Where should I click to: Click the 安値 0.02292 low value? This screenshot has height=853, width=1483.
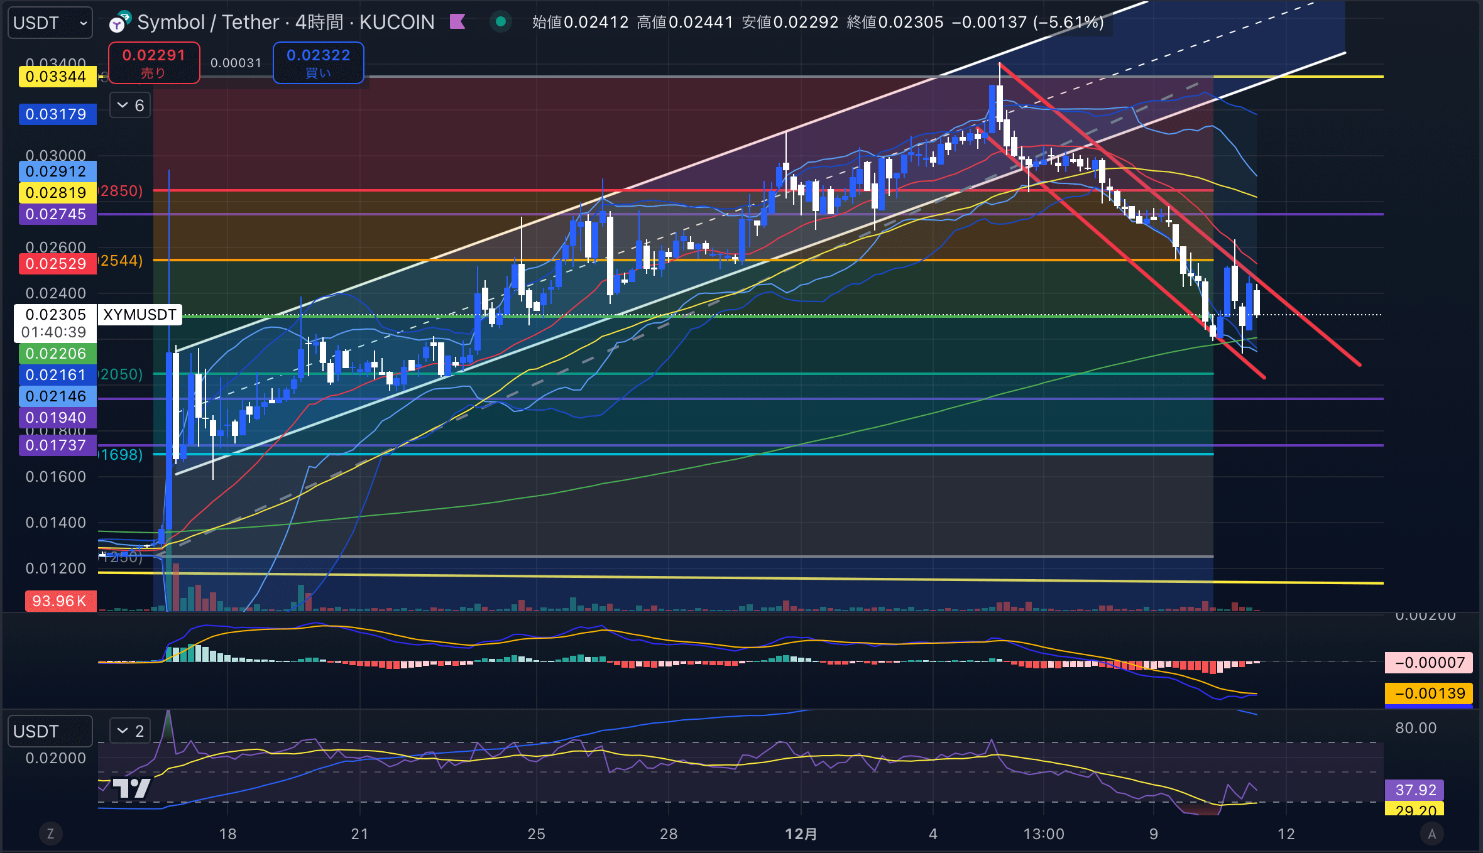[790, 22]
